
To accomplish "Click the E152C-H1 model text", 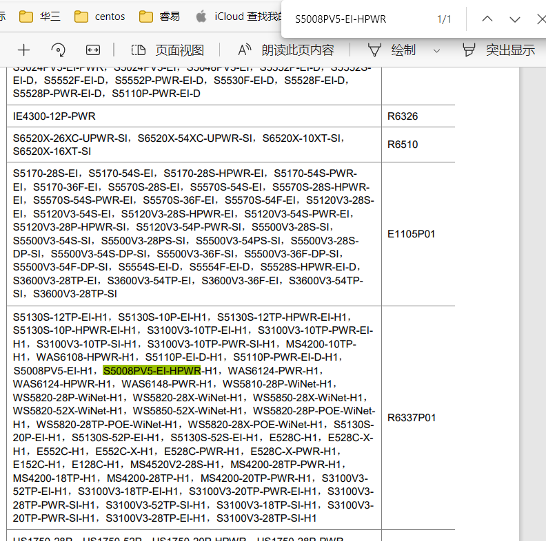I will (37, 465).
